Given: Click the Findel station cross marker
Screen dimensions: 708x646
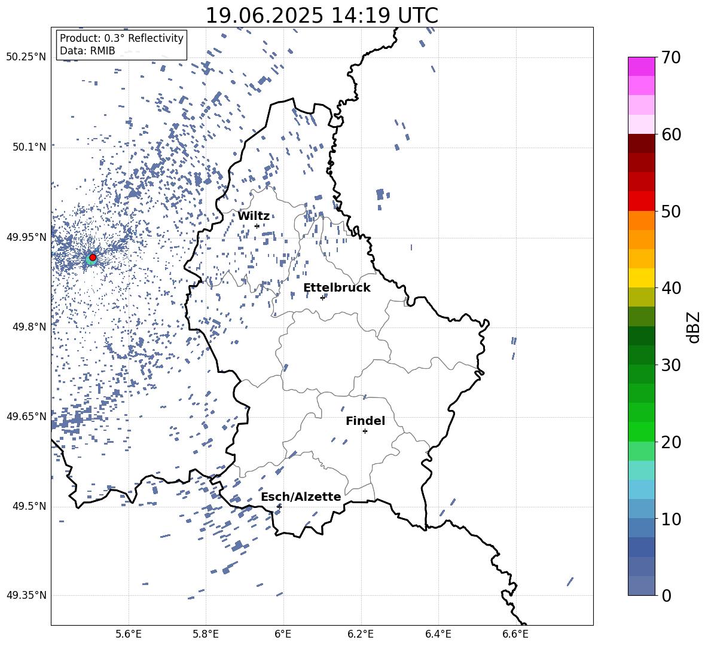Looking at the screenshot, I should (365, 431).
